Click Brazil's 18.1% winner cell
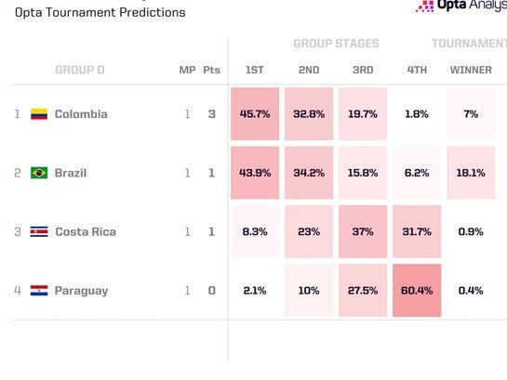Screen dimensions: 507x380 471,173
